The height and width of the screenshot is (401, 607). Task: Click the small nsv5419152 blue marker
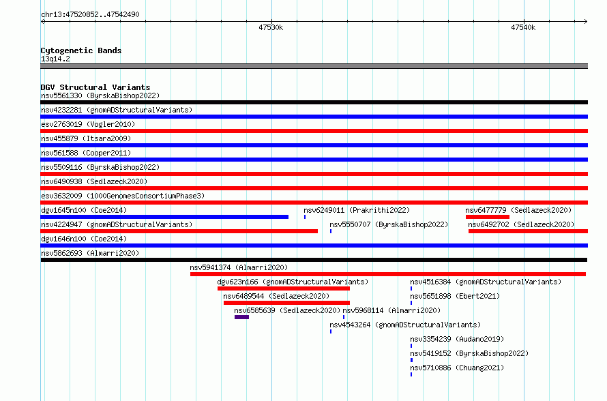coord(411,360)
